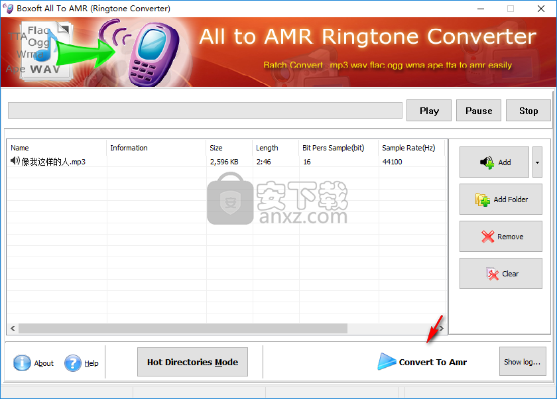Open the About dialog

pyautogui.click(x=33, y=363)
